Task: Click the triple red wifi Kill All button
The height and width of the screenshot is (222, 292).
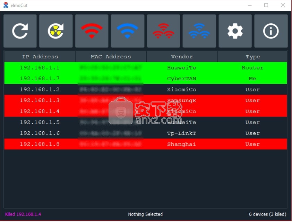Action: click(163, 31)
